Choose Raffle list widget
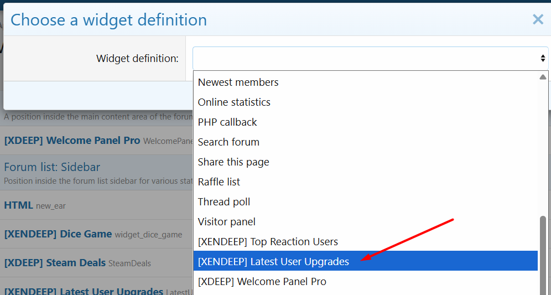551x295 pixels. pos(219,182)
